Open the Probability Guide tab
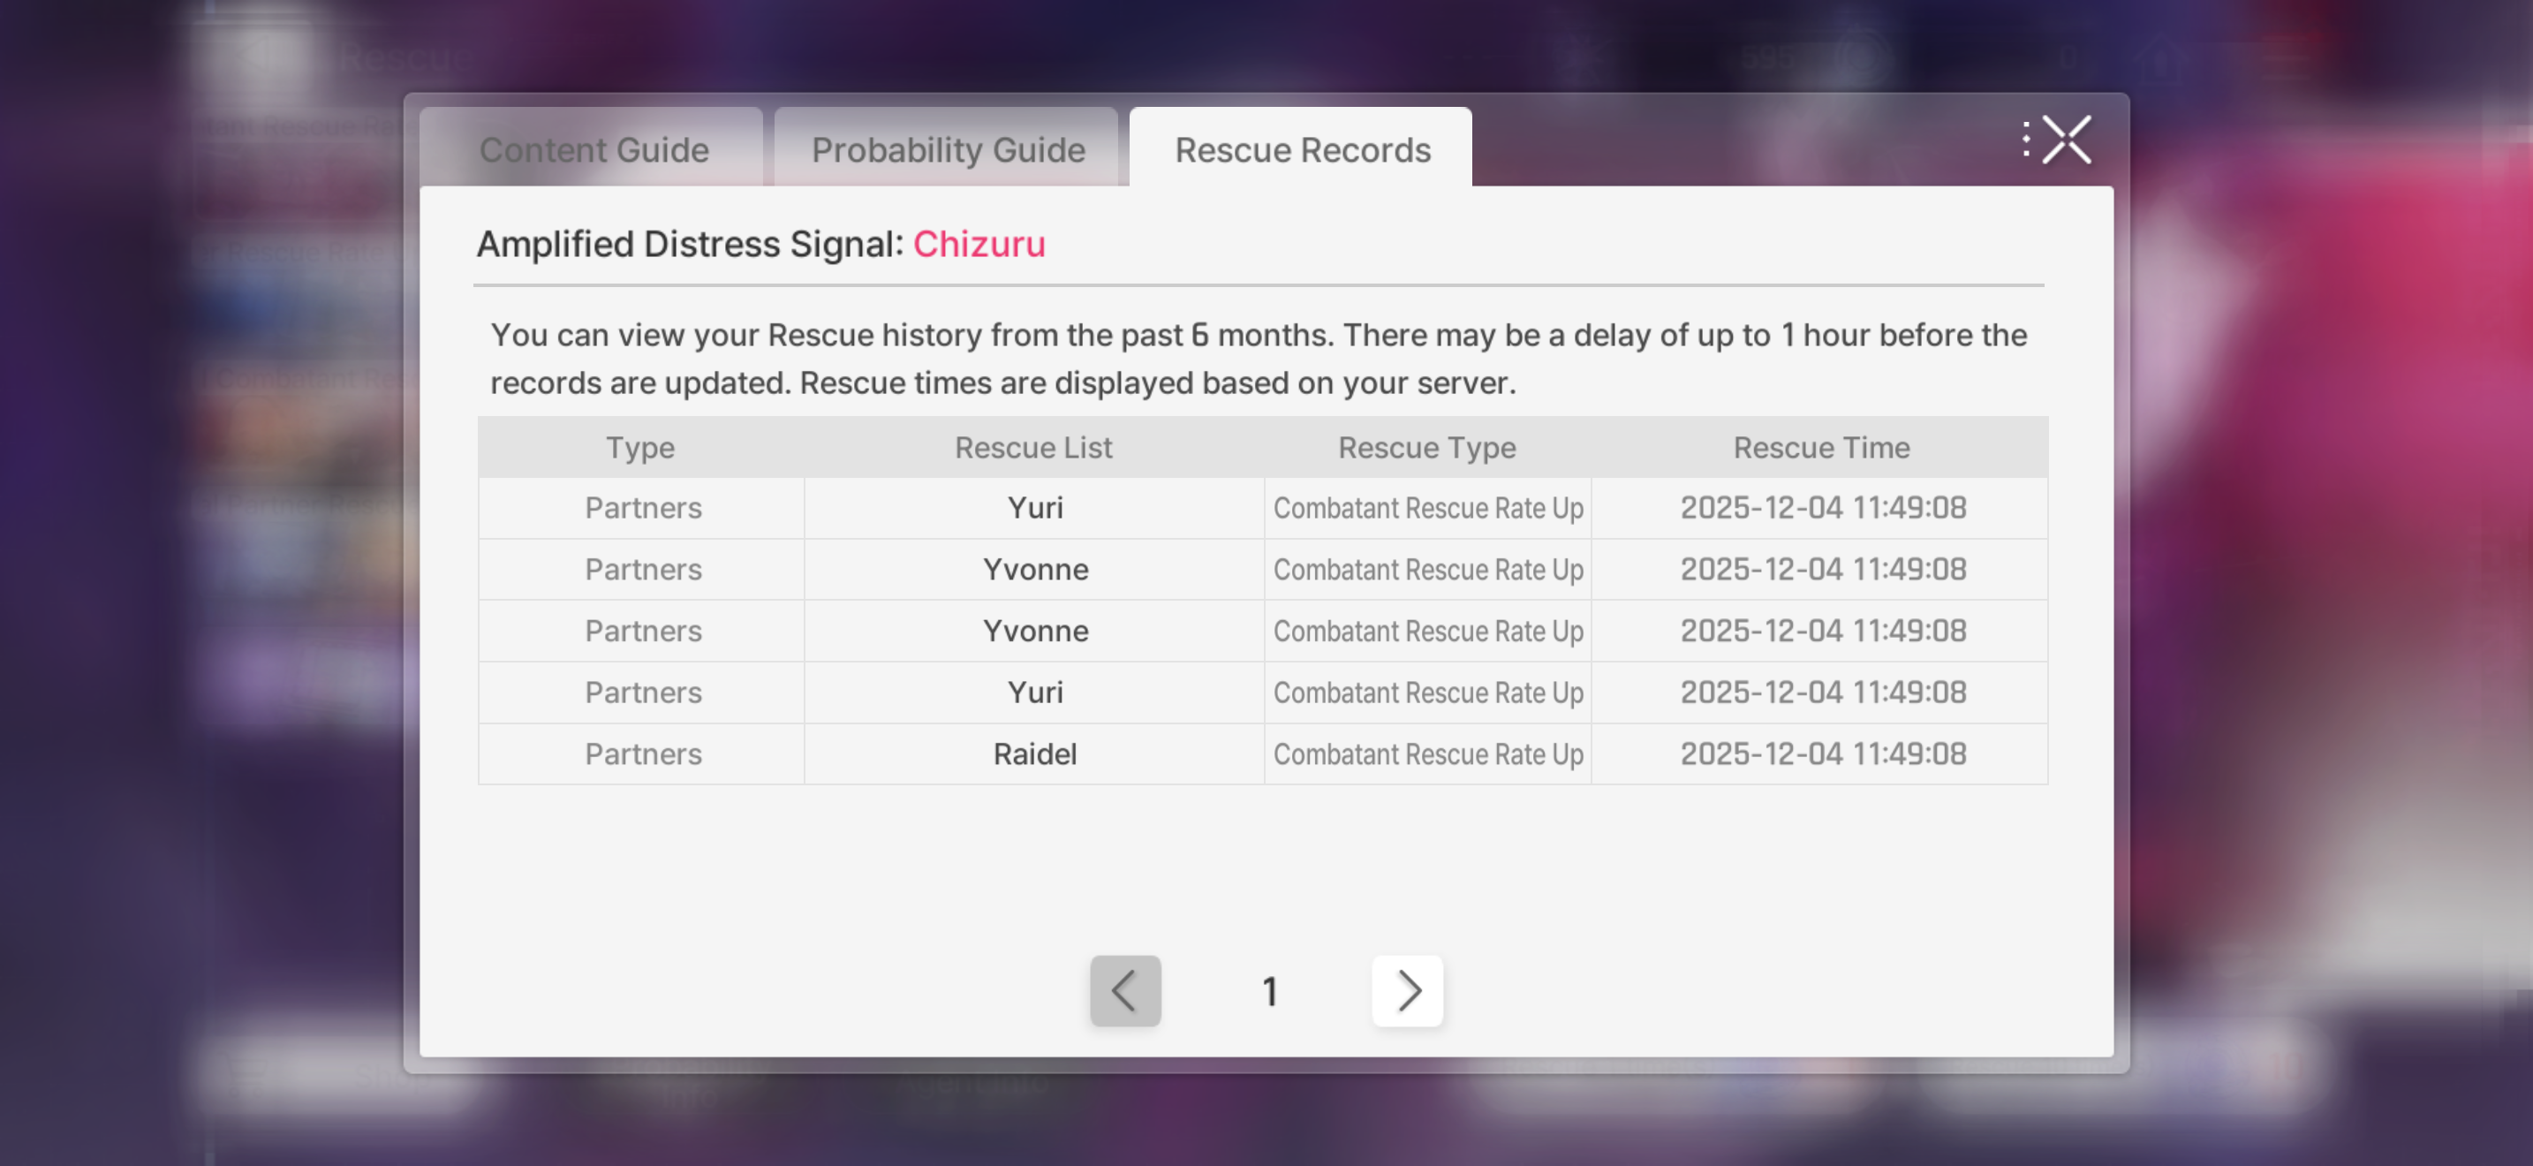The image size is (2533, 1166). [x=948, y=149]
